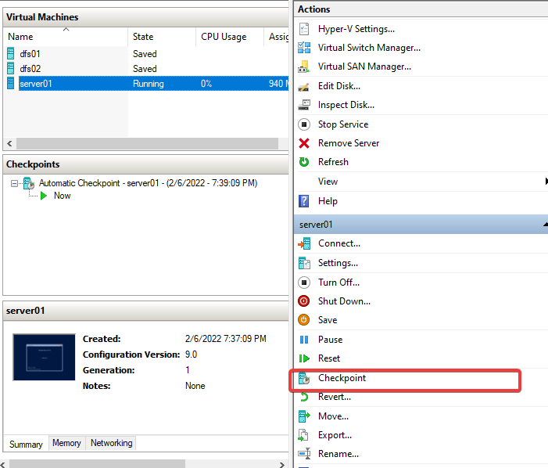548x468 pixels.
Task: Expand the View submenu arrow
Action: tap(546, 182)
